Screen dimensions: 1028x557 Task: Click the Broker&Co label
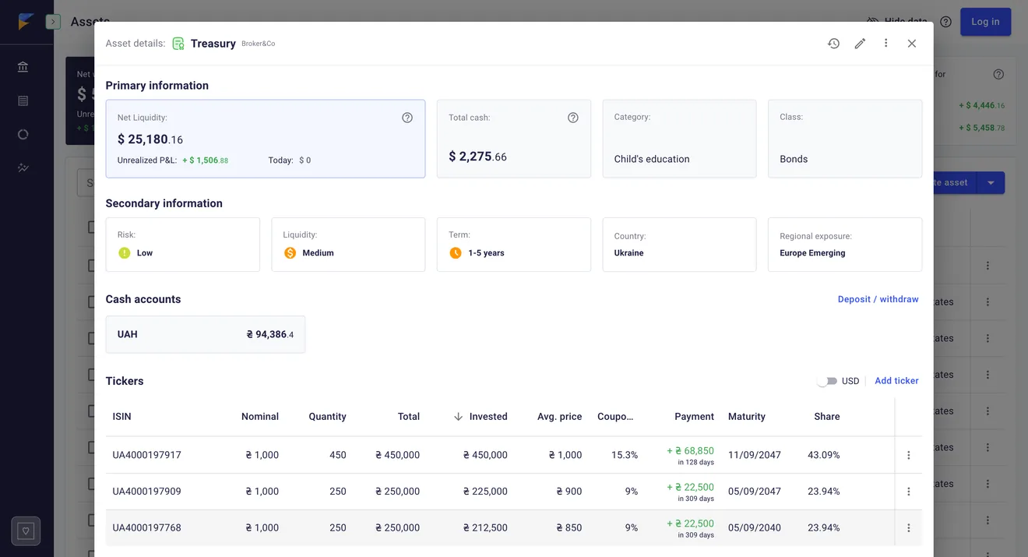pyautogui.click(x=259, y=44)
